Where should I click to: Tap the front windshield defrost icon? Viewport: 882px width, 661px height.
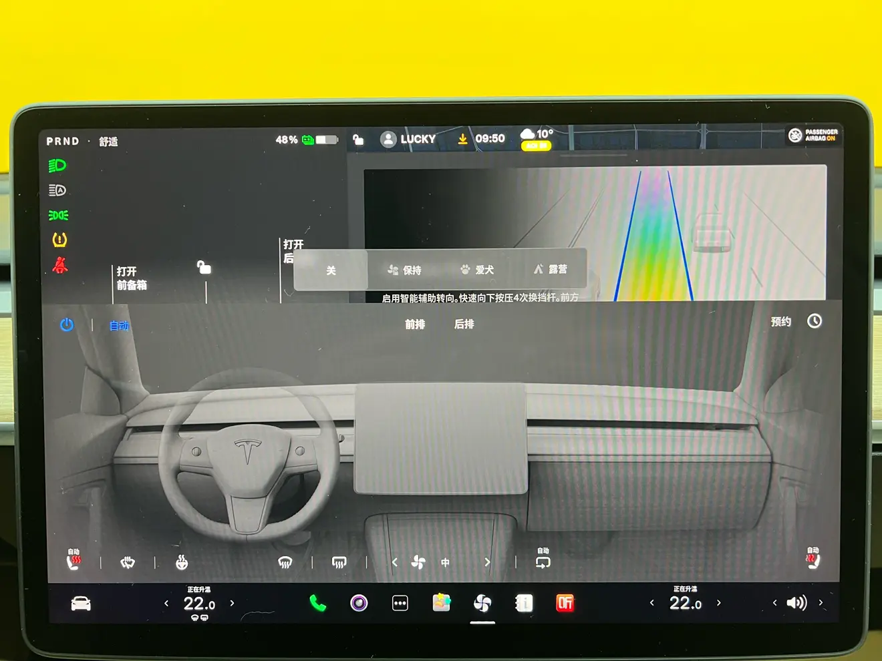[285, 563]
